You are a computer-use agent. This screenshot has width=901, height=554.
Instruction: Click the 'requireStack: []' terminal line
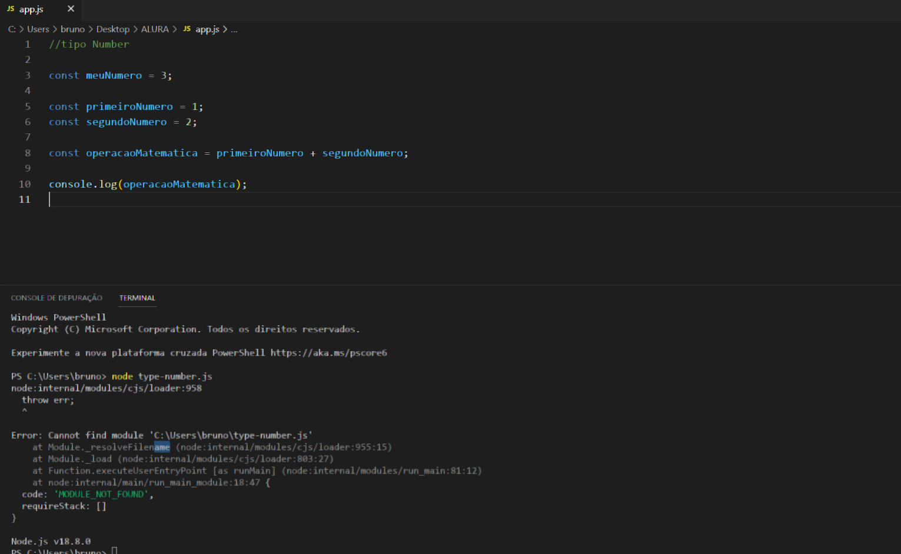click(x=64, y=506)
